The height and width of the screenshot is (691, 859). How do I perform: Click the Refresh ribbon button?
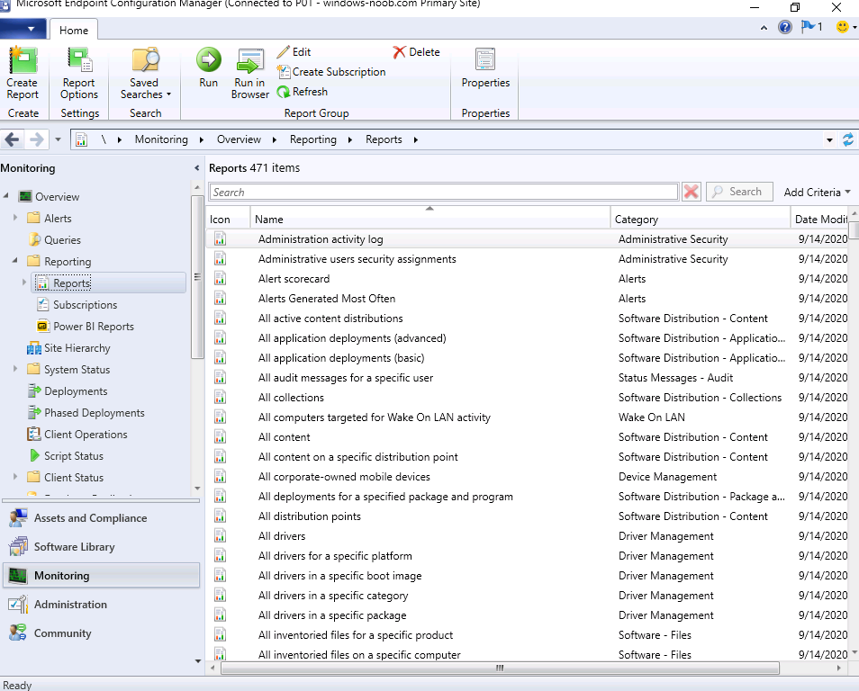coord(303,92)
